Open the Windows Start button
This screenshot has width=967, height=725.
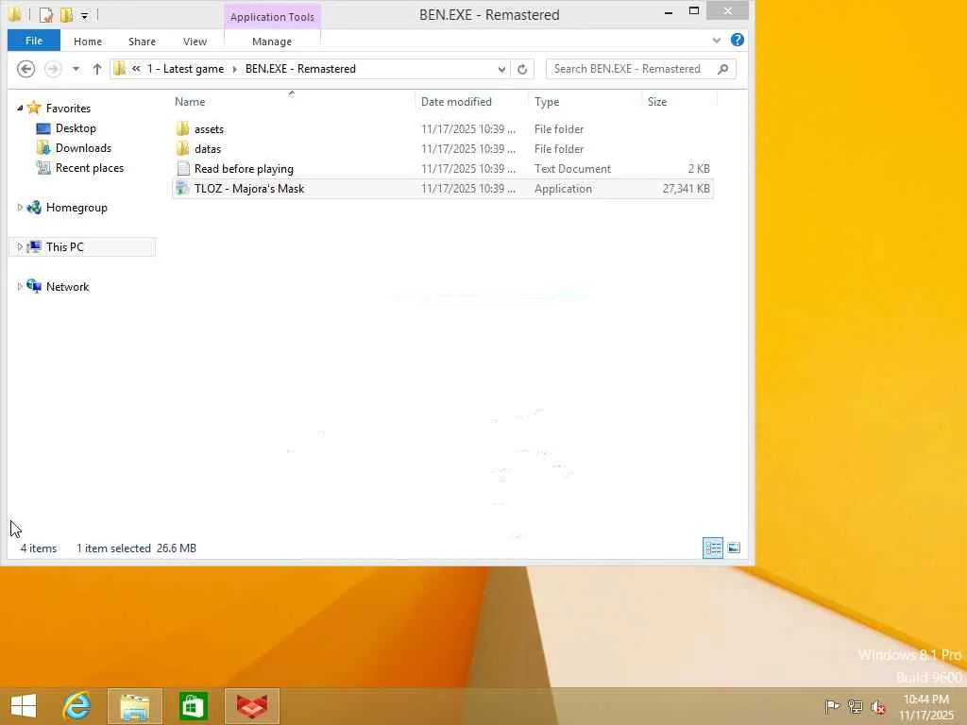24,706
